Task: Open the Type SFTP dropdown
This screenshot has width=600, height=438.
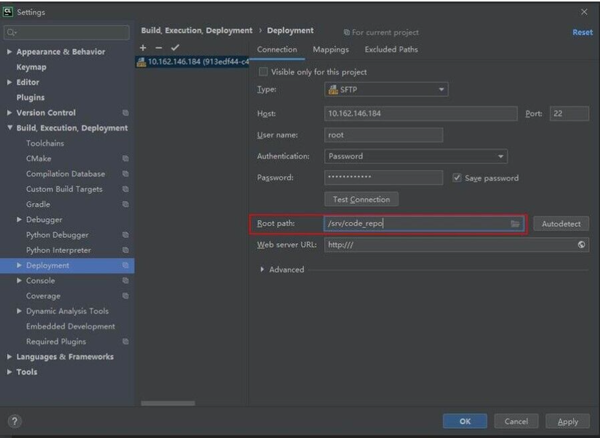Action: [x=387, y=89]
